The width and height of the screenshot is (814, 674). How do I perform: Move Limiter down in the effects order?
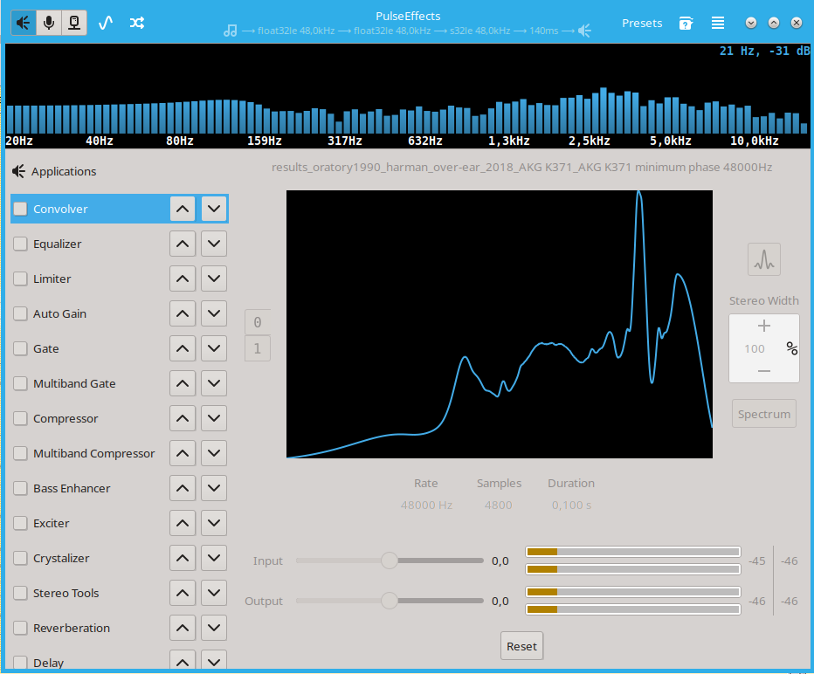(214, 279)
